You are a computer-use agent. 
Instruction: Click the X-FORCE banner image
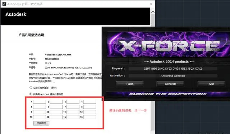coord(169,44)
